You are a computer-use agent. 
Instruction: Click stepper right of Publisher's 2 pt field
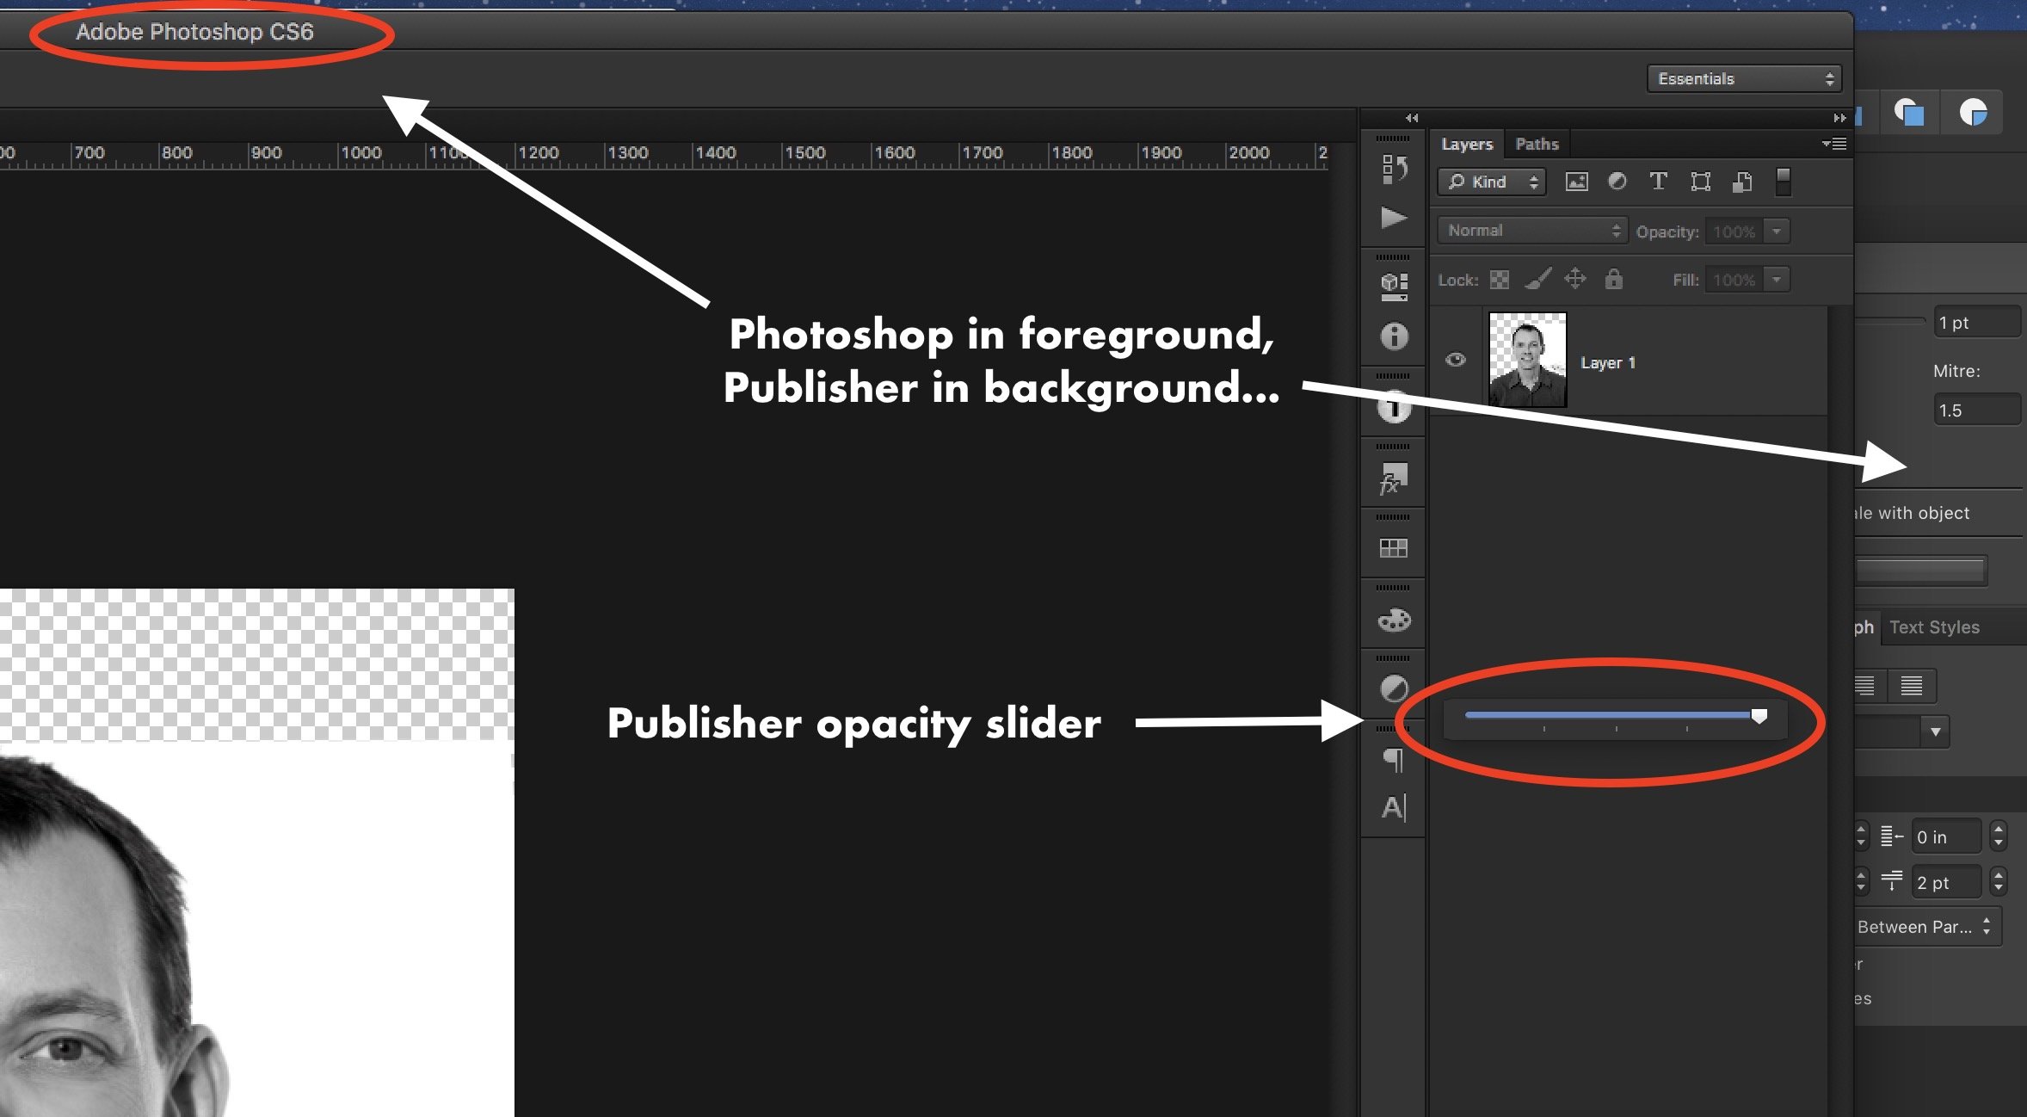(1999, 881)
